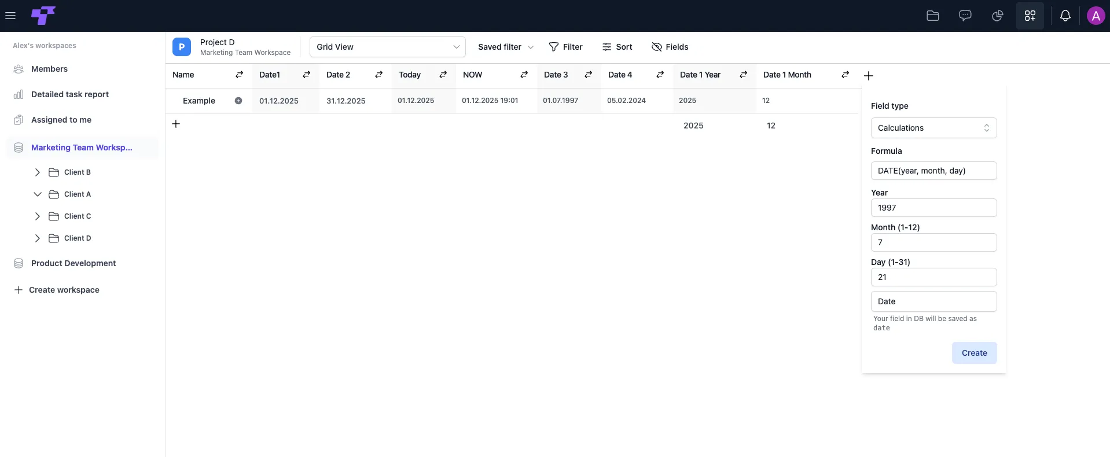Click the Day (1-31) input field
1110x457 pixels.
click(933, 277)
